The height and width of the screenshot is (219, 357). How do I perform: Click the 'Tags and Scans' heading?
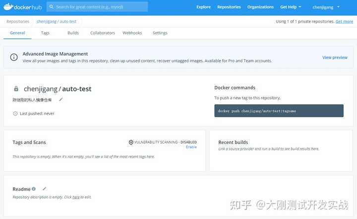29,143
